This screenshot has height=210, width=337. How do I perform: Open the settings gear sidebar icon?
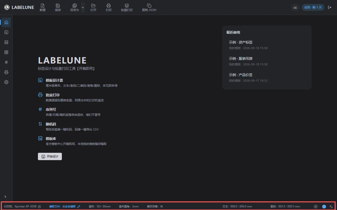6,82
